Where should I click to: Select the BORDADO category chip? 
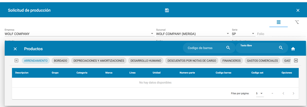(x=61, y=61)
